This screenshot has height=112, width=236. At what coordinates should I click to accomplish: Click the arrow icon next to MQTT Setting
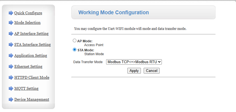11,88
